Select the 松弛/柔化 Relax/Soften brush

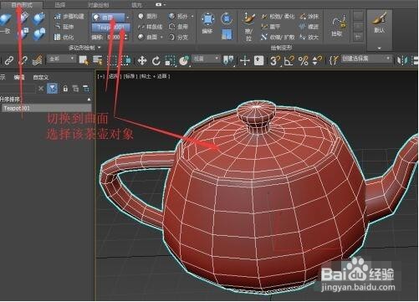[278, 17]
